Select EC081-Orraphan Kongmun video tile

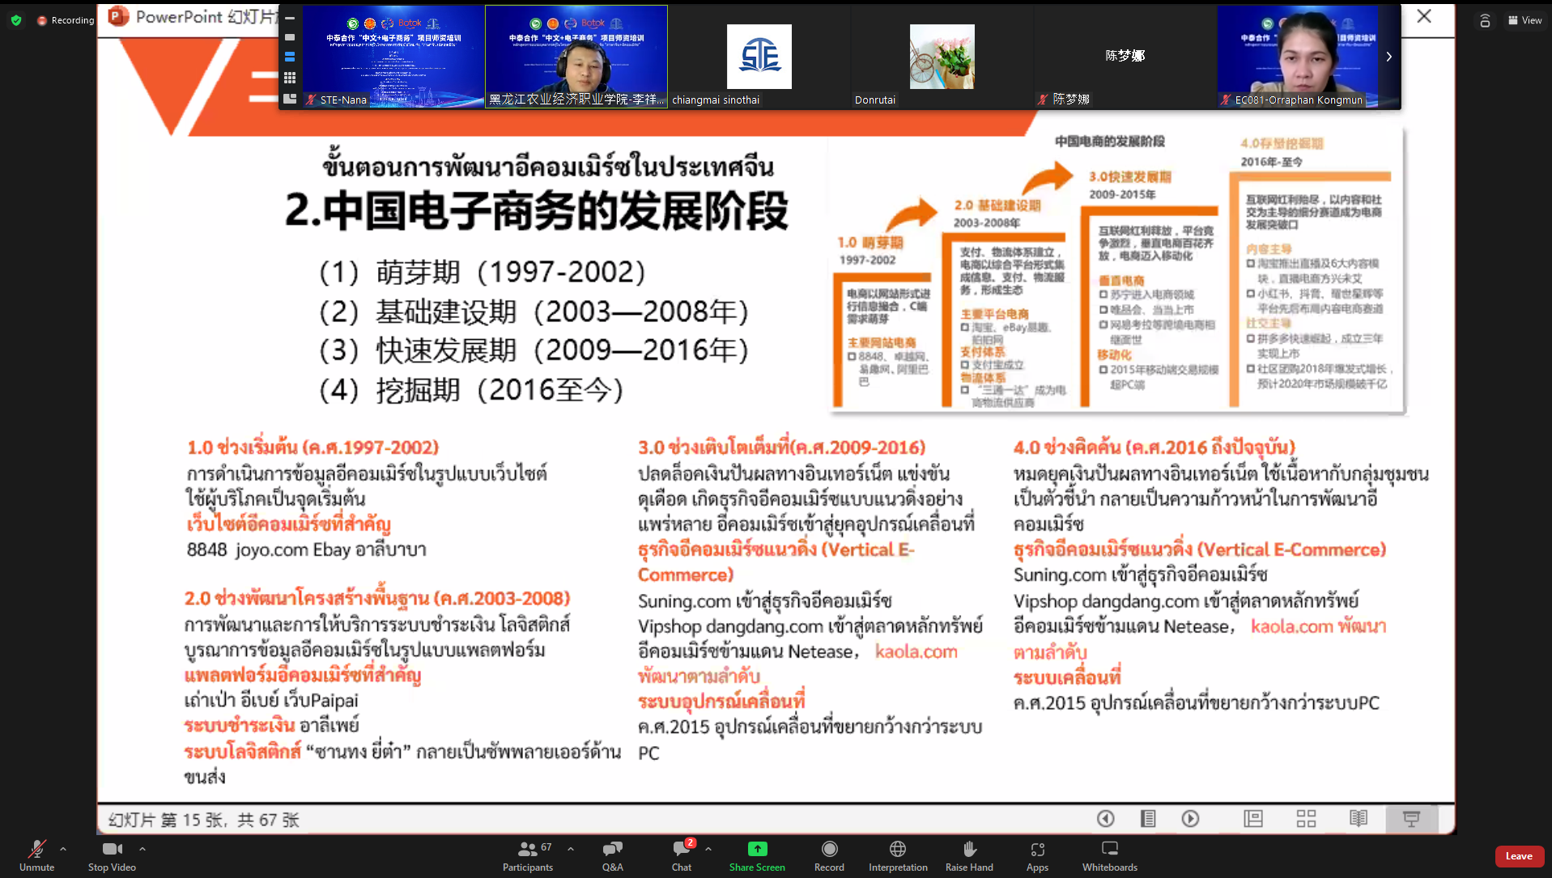tap(1298, 57)
